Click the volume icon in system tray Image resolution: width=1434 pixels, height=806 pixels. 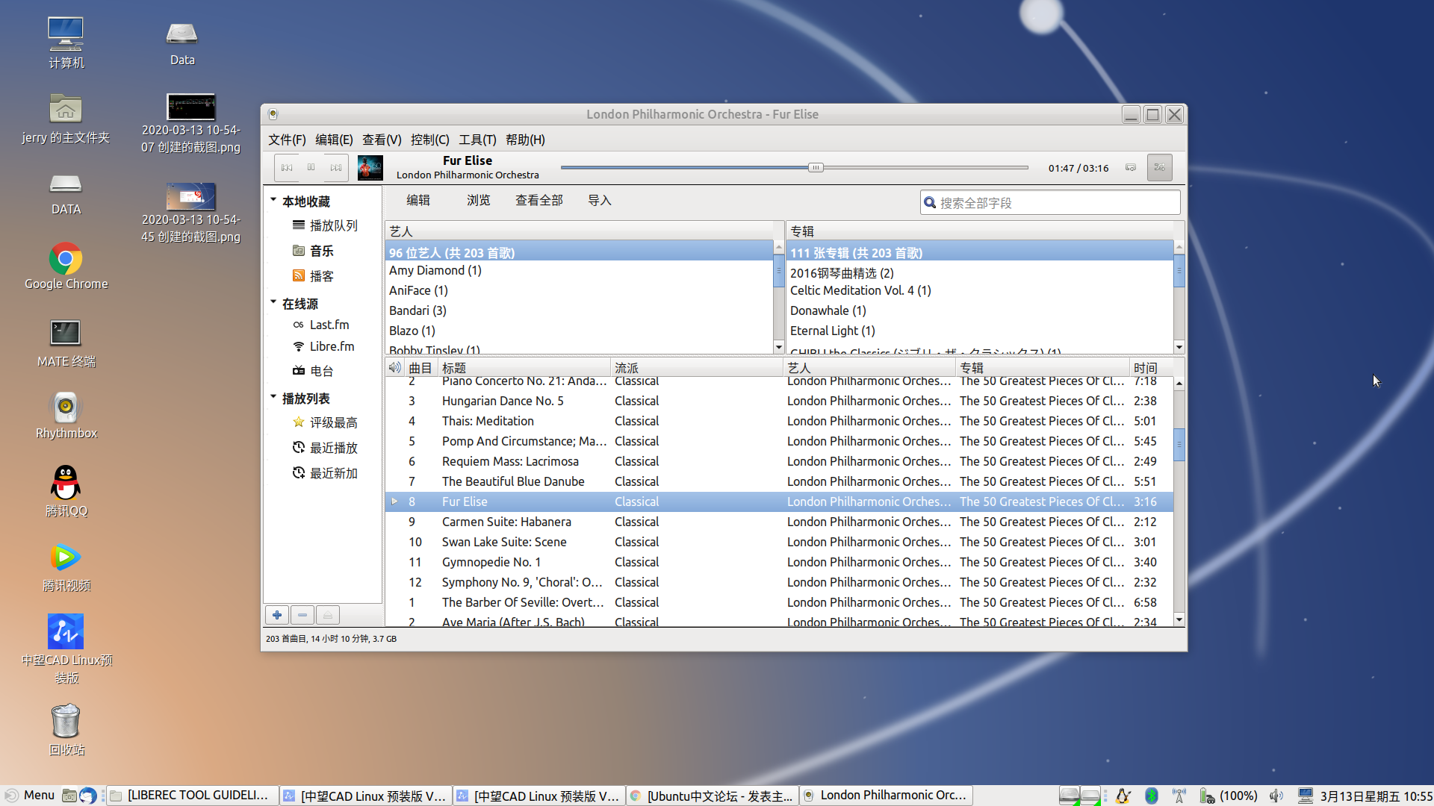click(1276, 796)
